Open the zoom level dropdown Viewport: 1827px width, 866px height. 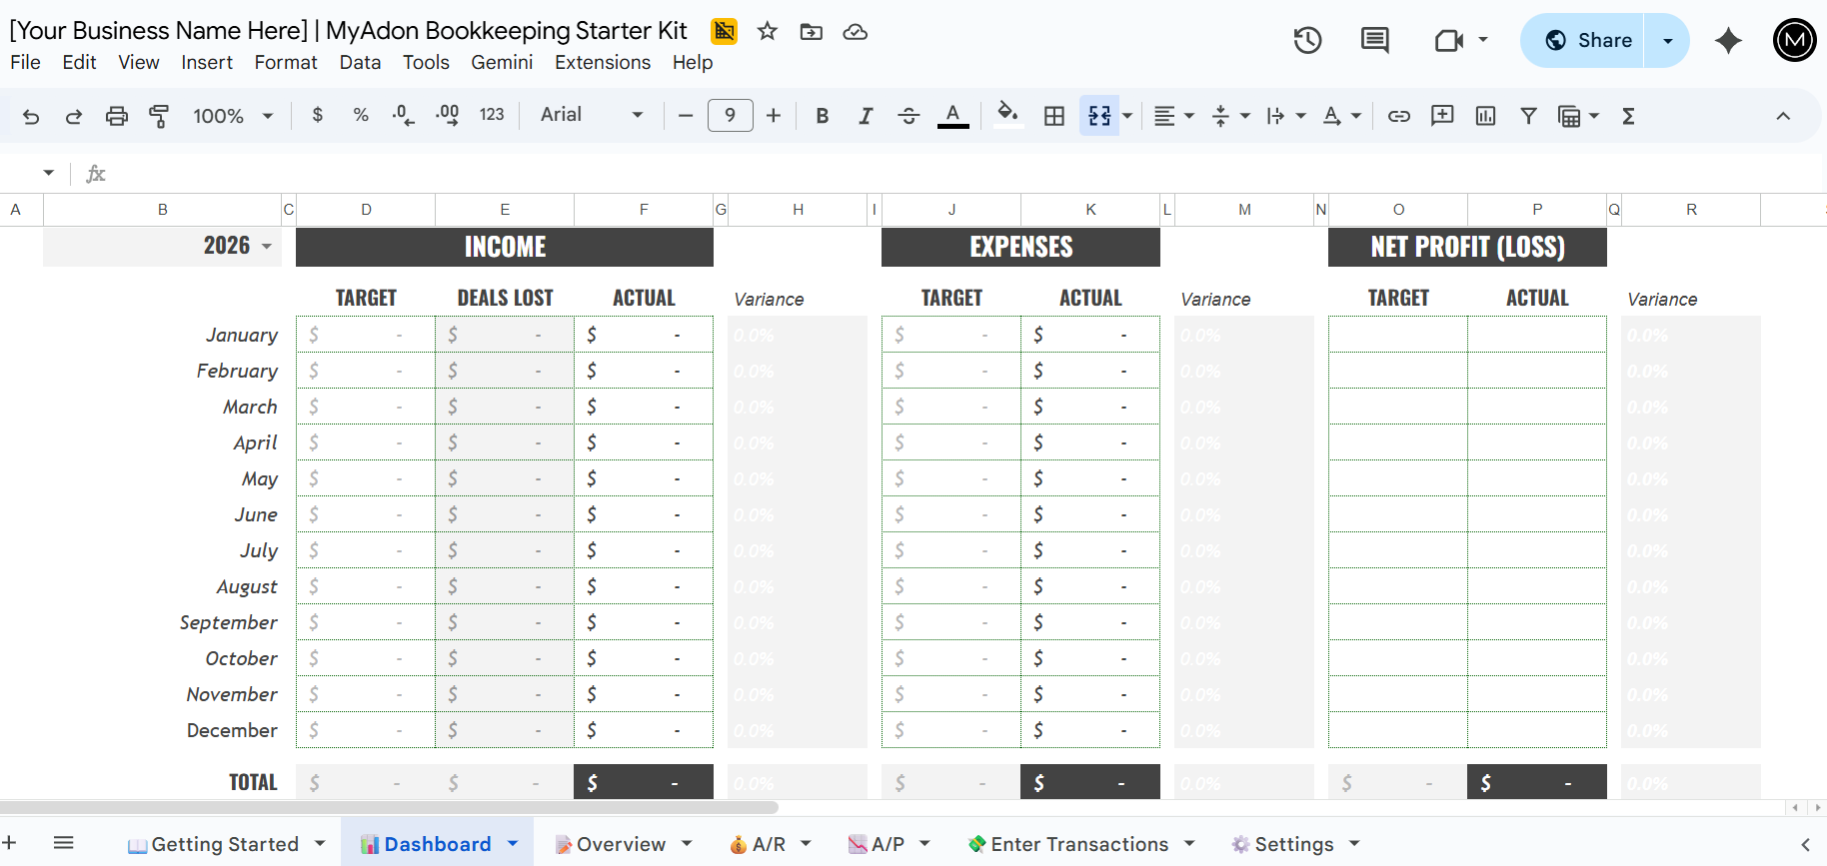(x=233, y=116)
